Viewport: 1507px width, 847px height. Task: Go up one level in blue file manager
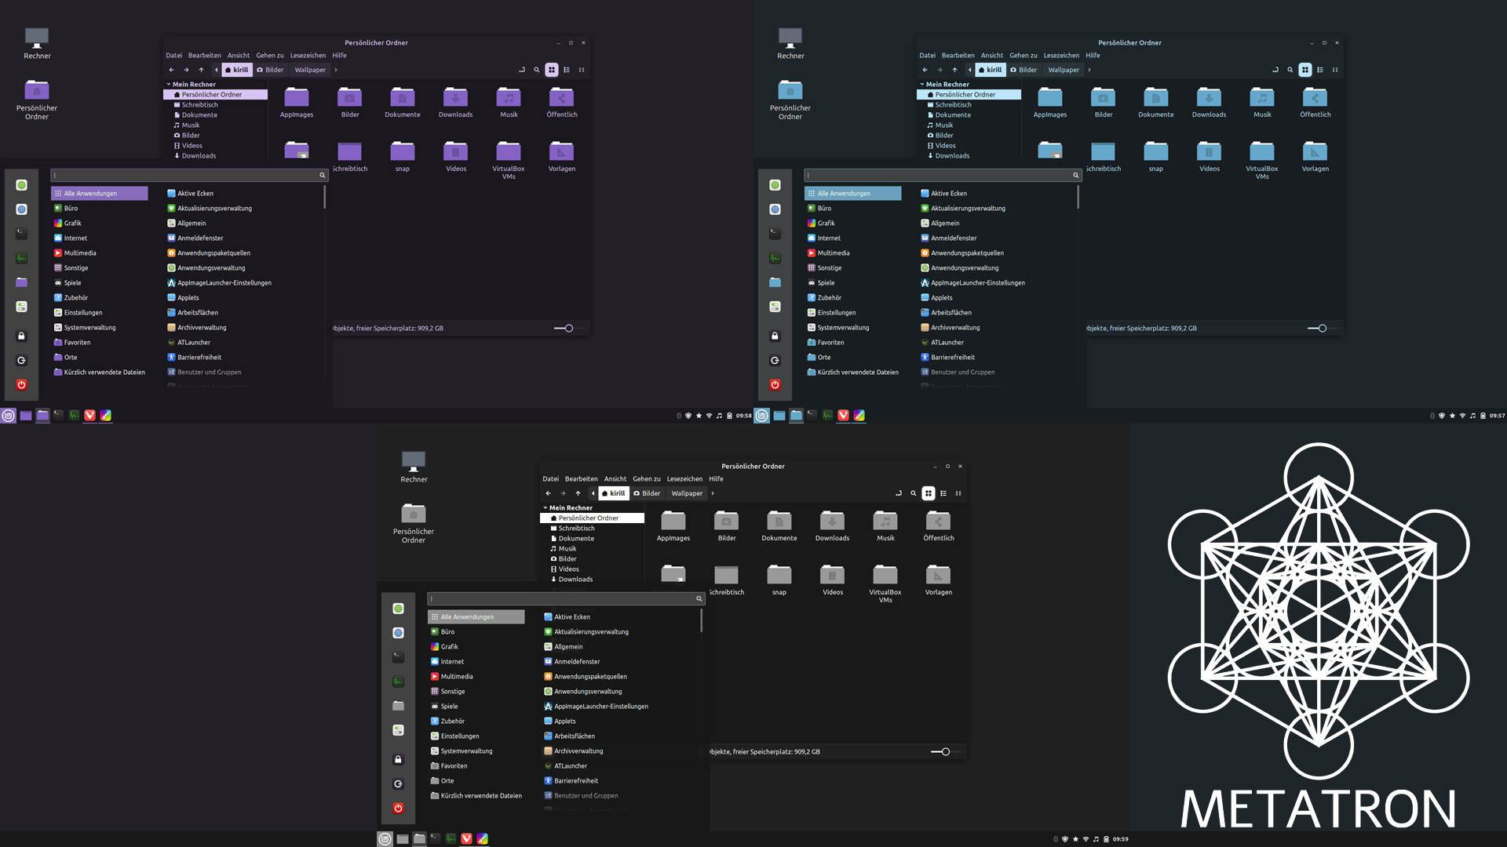(x=954, y=70)
